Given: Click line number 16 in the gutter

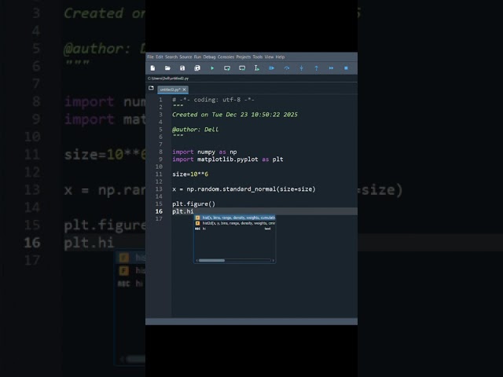Looking at the screenshot, I should (x=159, y=211).
